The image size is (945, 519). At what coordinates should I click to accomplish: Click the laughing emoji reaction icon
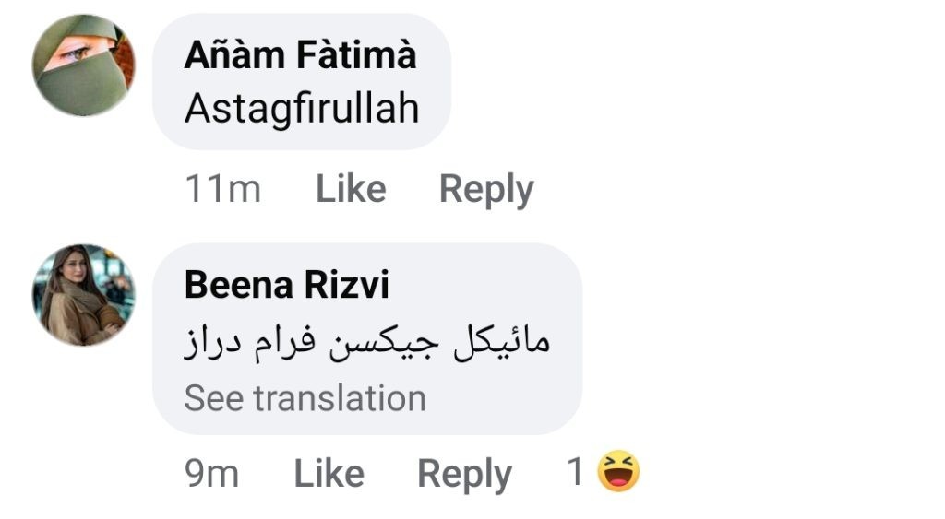pos(618,473)
